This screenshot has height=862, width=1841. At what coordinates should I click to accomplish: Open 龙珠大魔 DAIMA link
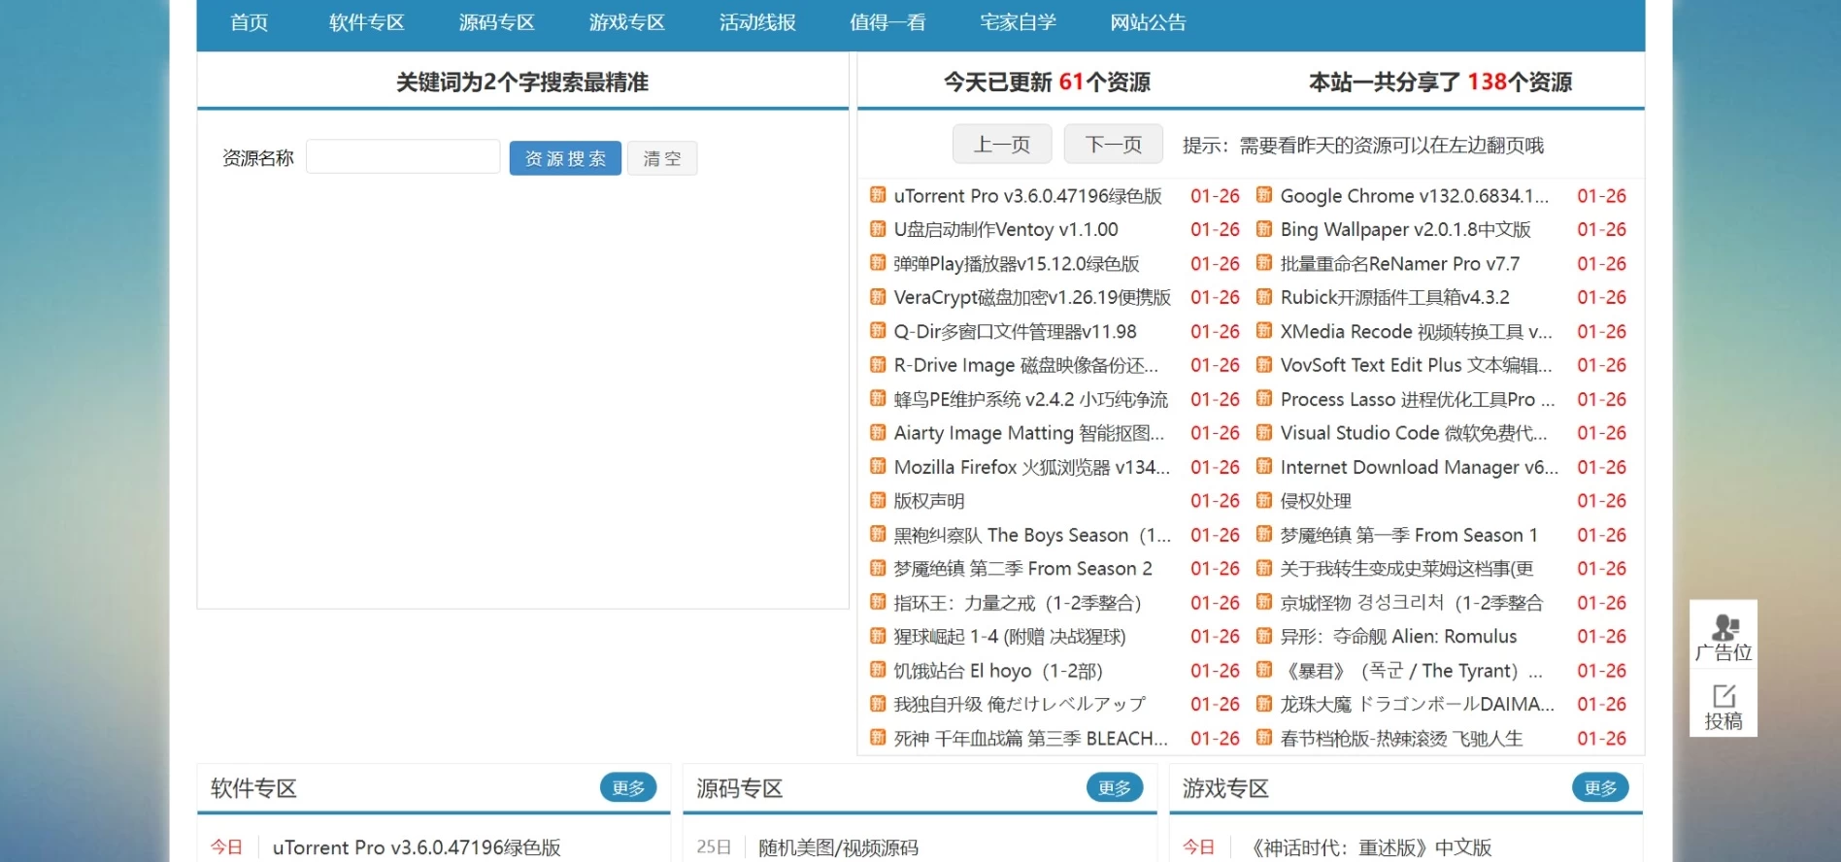click(x=1417, y=705)
